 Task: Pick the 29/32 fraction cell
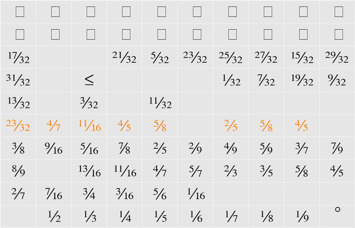337,58
